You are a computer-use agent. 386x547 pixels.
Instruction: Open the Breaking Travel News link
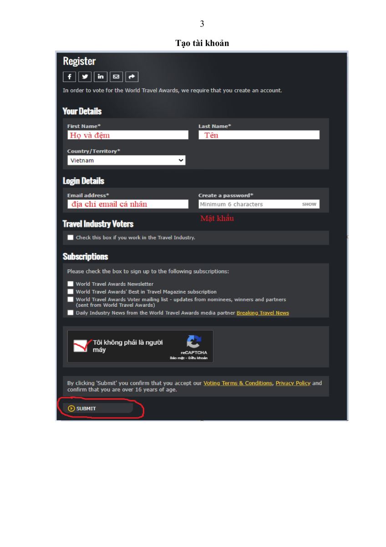coord(263,313)
